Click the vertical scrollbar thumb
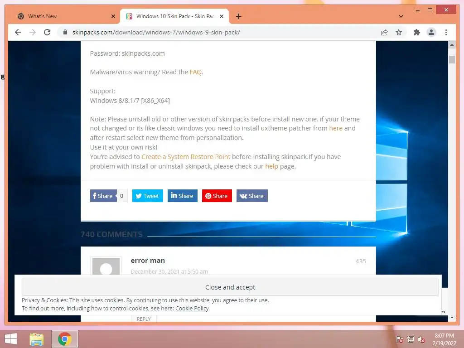Image resolution: width=464 pixels, height=348 pixels. click(x=452, y=59)
